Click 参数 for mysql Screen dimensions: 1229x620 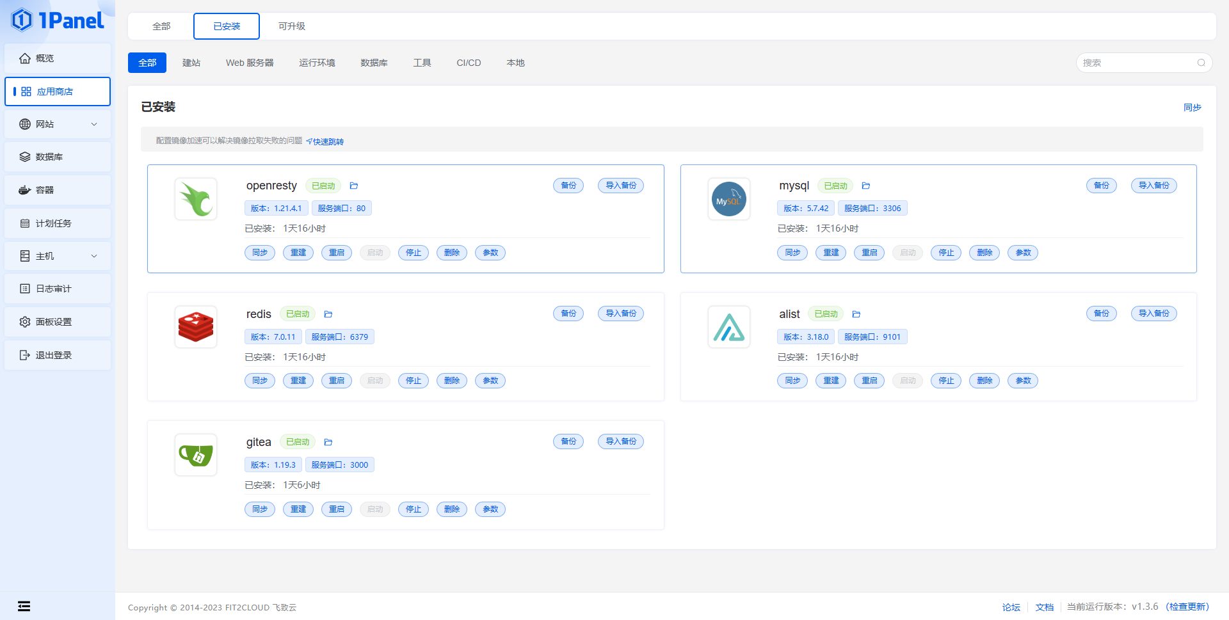coord(1023,253)
